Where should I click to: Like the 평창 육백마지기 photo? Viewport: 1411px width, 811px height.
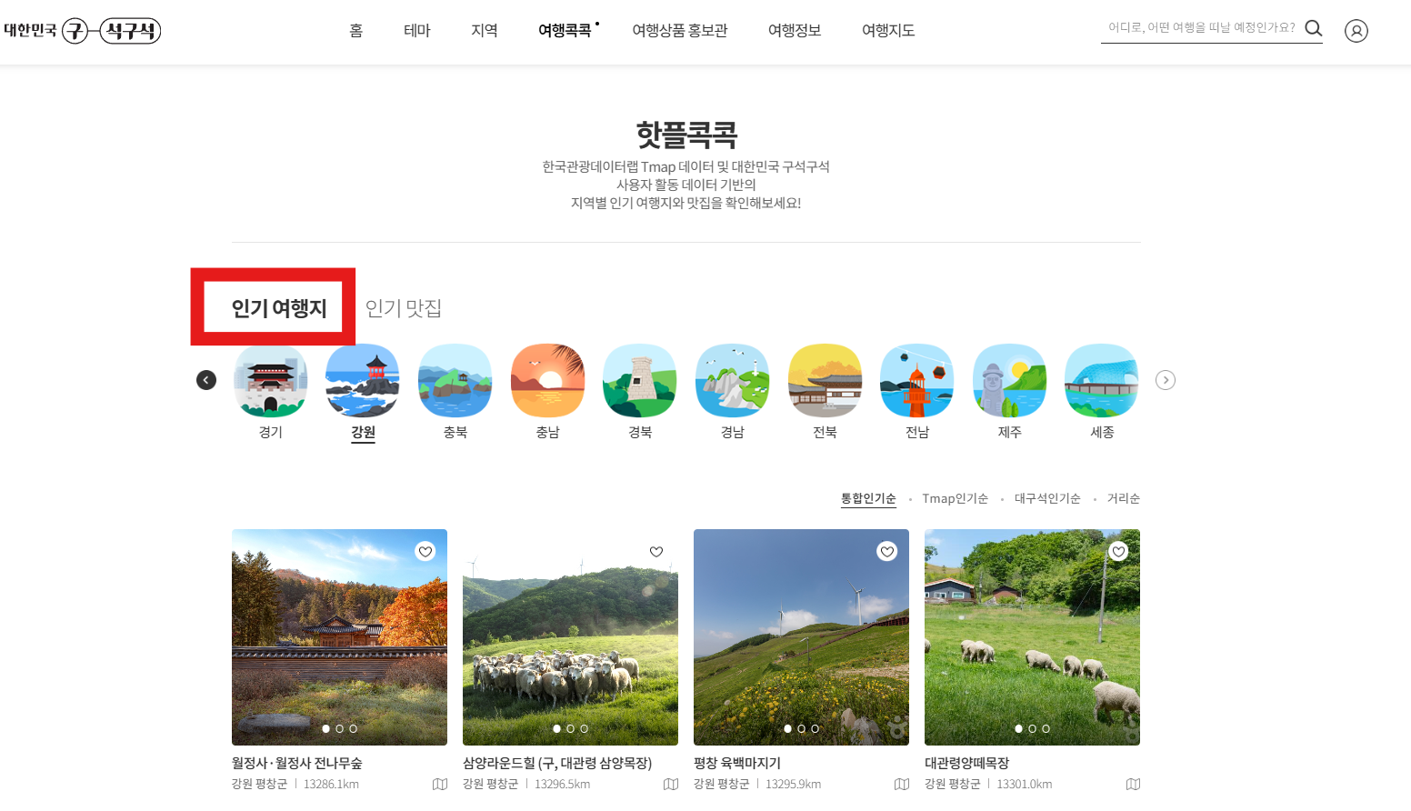(887, 551)
